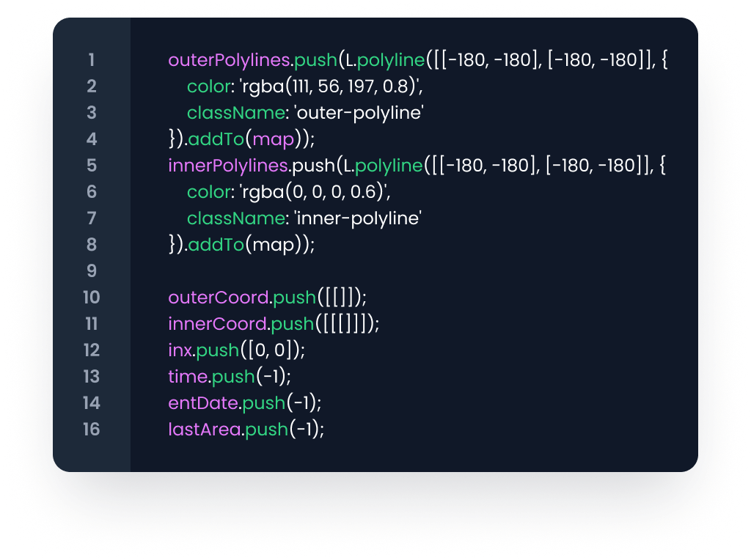This screenshot has height=560, width=751.
Task: Click the inx variable on line 12
Action: click(180, 350)
